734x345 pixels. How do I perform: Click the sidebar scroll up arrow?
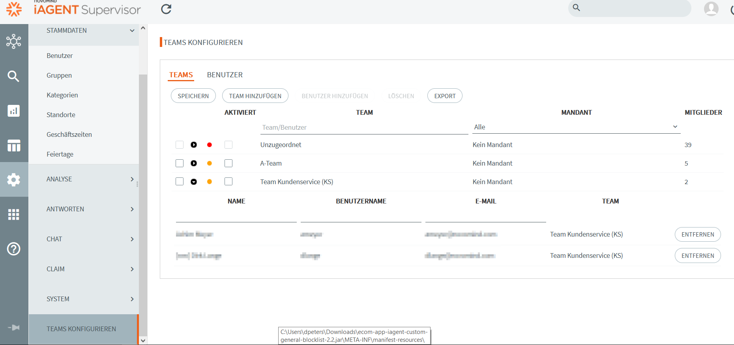click(x=143, y=28)
